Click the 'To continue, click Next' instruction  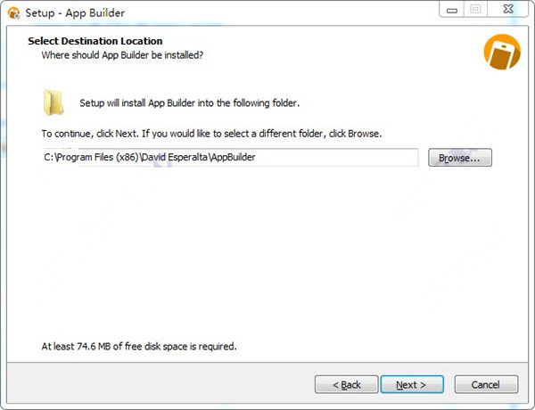point(211,134)
